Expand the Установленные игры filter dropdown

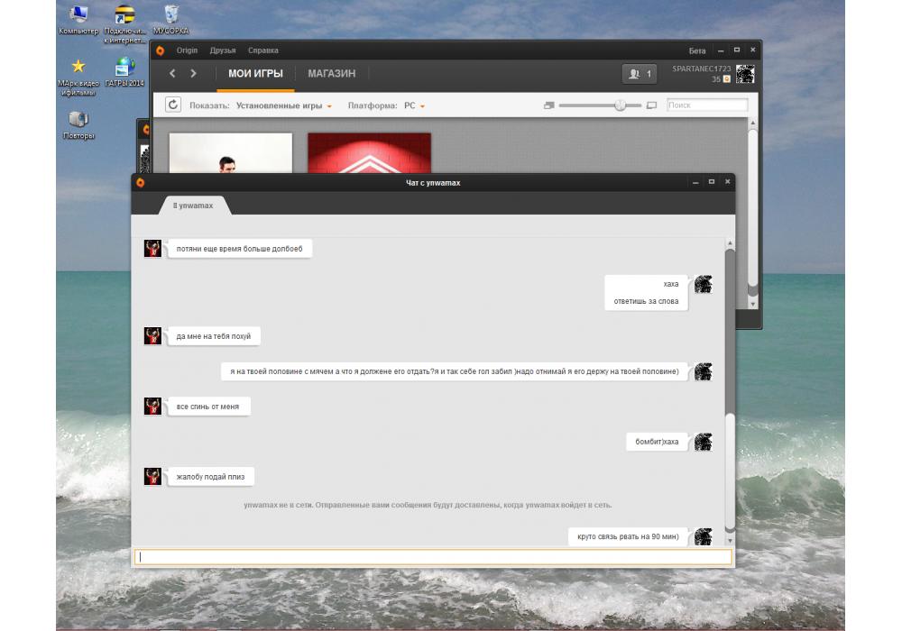tap(283, 105)
